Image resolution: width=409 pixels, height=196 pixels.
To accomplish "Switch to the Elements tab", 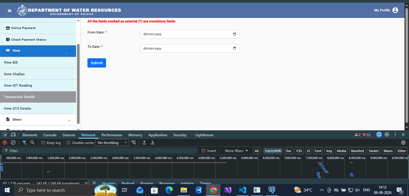I will tap(30, 135).
